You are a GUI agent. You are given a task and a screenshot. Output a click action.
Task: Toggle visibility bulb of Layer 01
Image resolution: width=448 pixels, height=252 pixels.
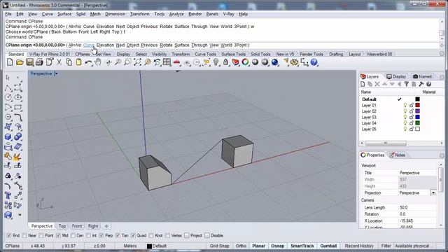(405, 105)
